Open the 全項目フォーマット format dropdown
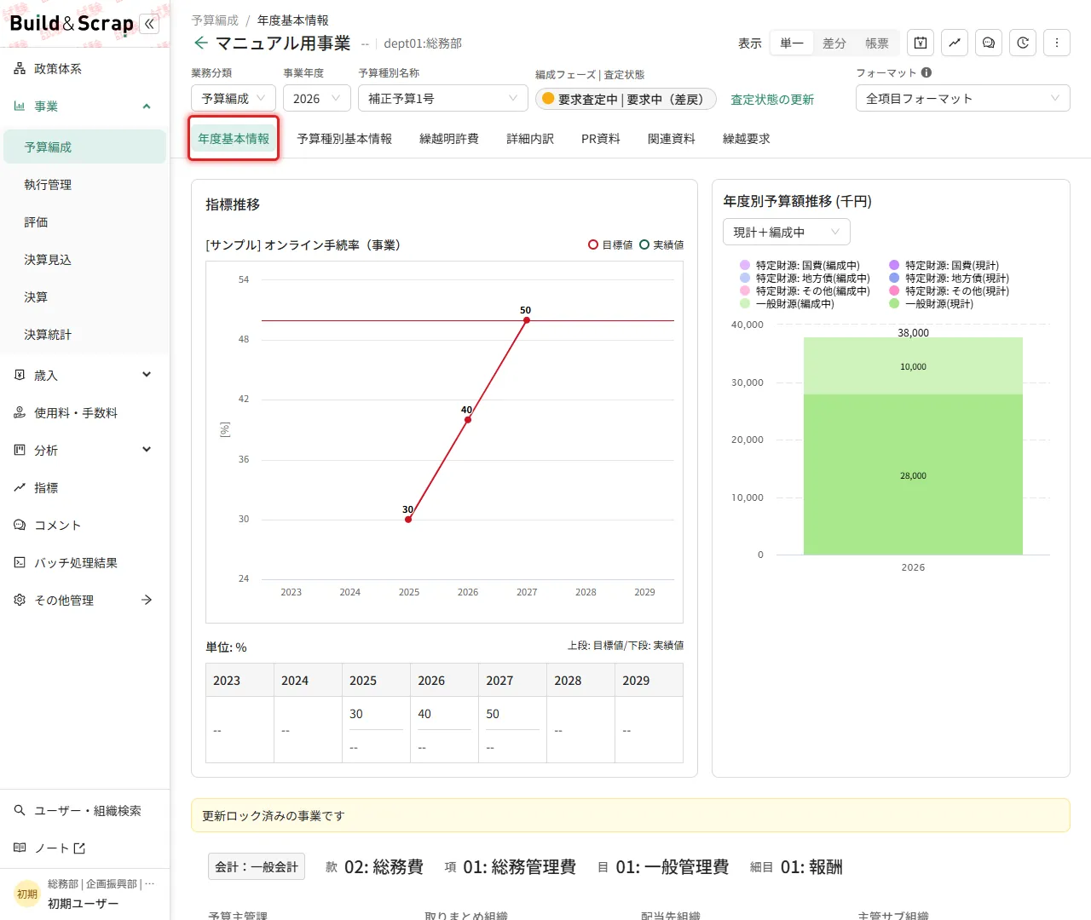 [x=963, y=99]
